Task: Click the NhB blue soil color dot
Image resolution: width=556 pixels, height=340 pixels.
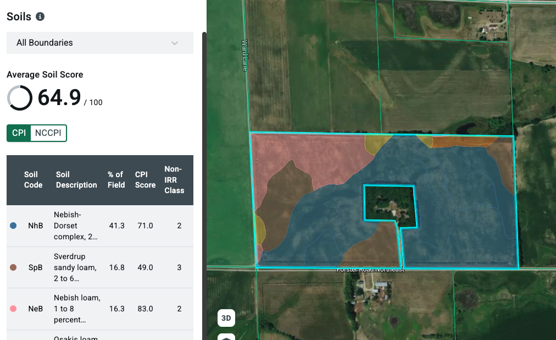Action: (14, 226)
